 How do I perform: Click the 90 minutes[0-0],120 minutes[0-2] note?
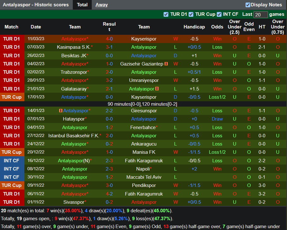point(142,104)
